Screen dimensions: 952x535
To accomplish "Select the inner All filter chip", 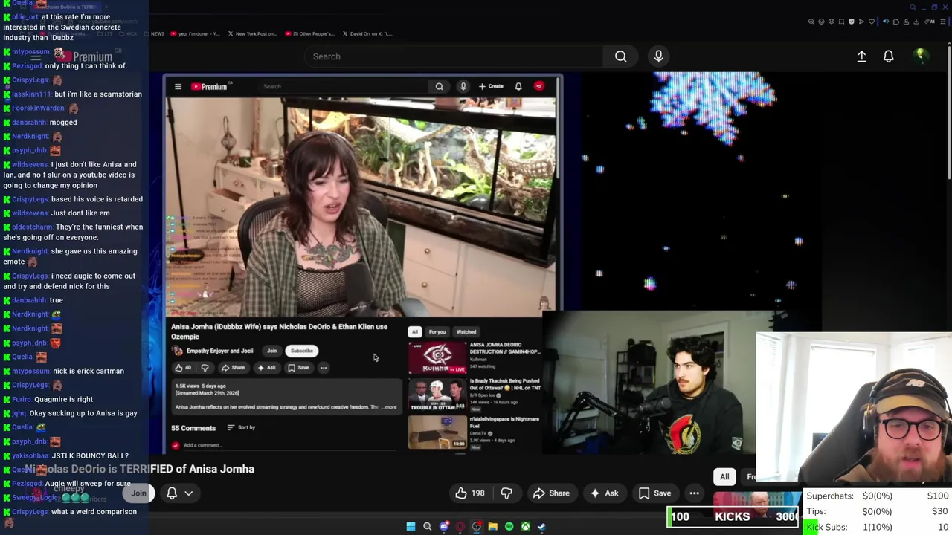I will (414, 332).
